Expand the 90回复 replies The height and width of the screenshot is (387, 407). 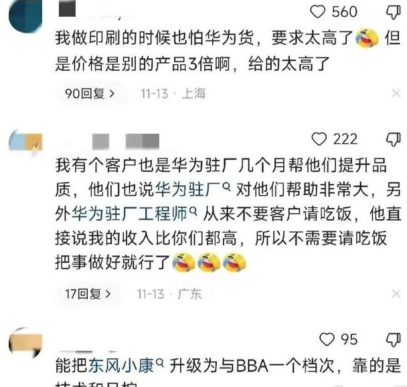point(90,94)
